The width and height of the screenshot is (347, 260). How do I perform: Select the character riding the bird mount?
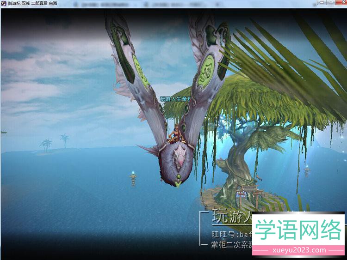pos(176,133)
